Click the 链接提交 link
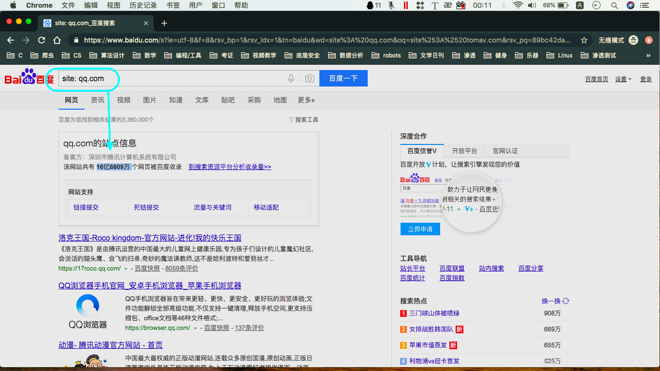Image resolution: width=660 pixels, height=371 pixels. coord(86,207)
